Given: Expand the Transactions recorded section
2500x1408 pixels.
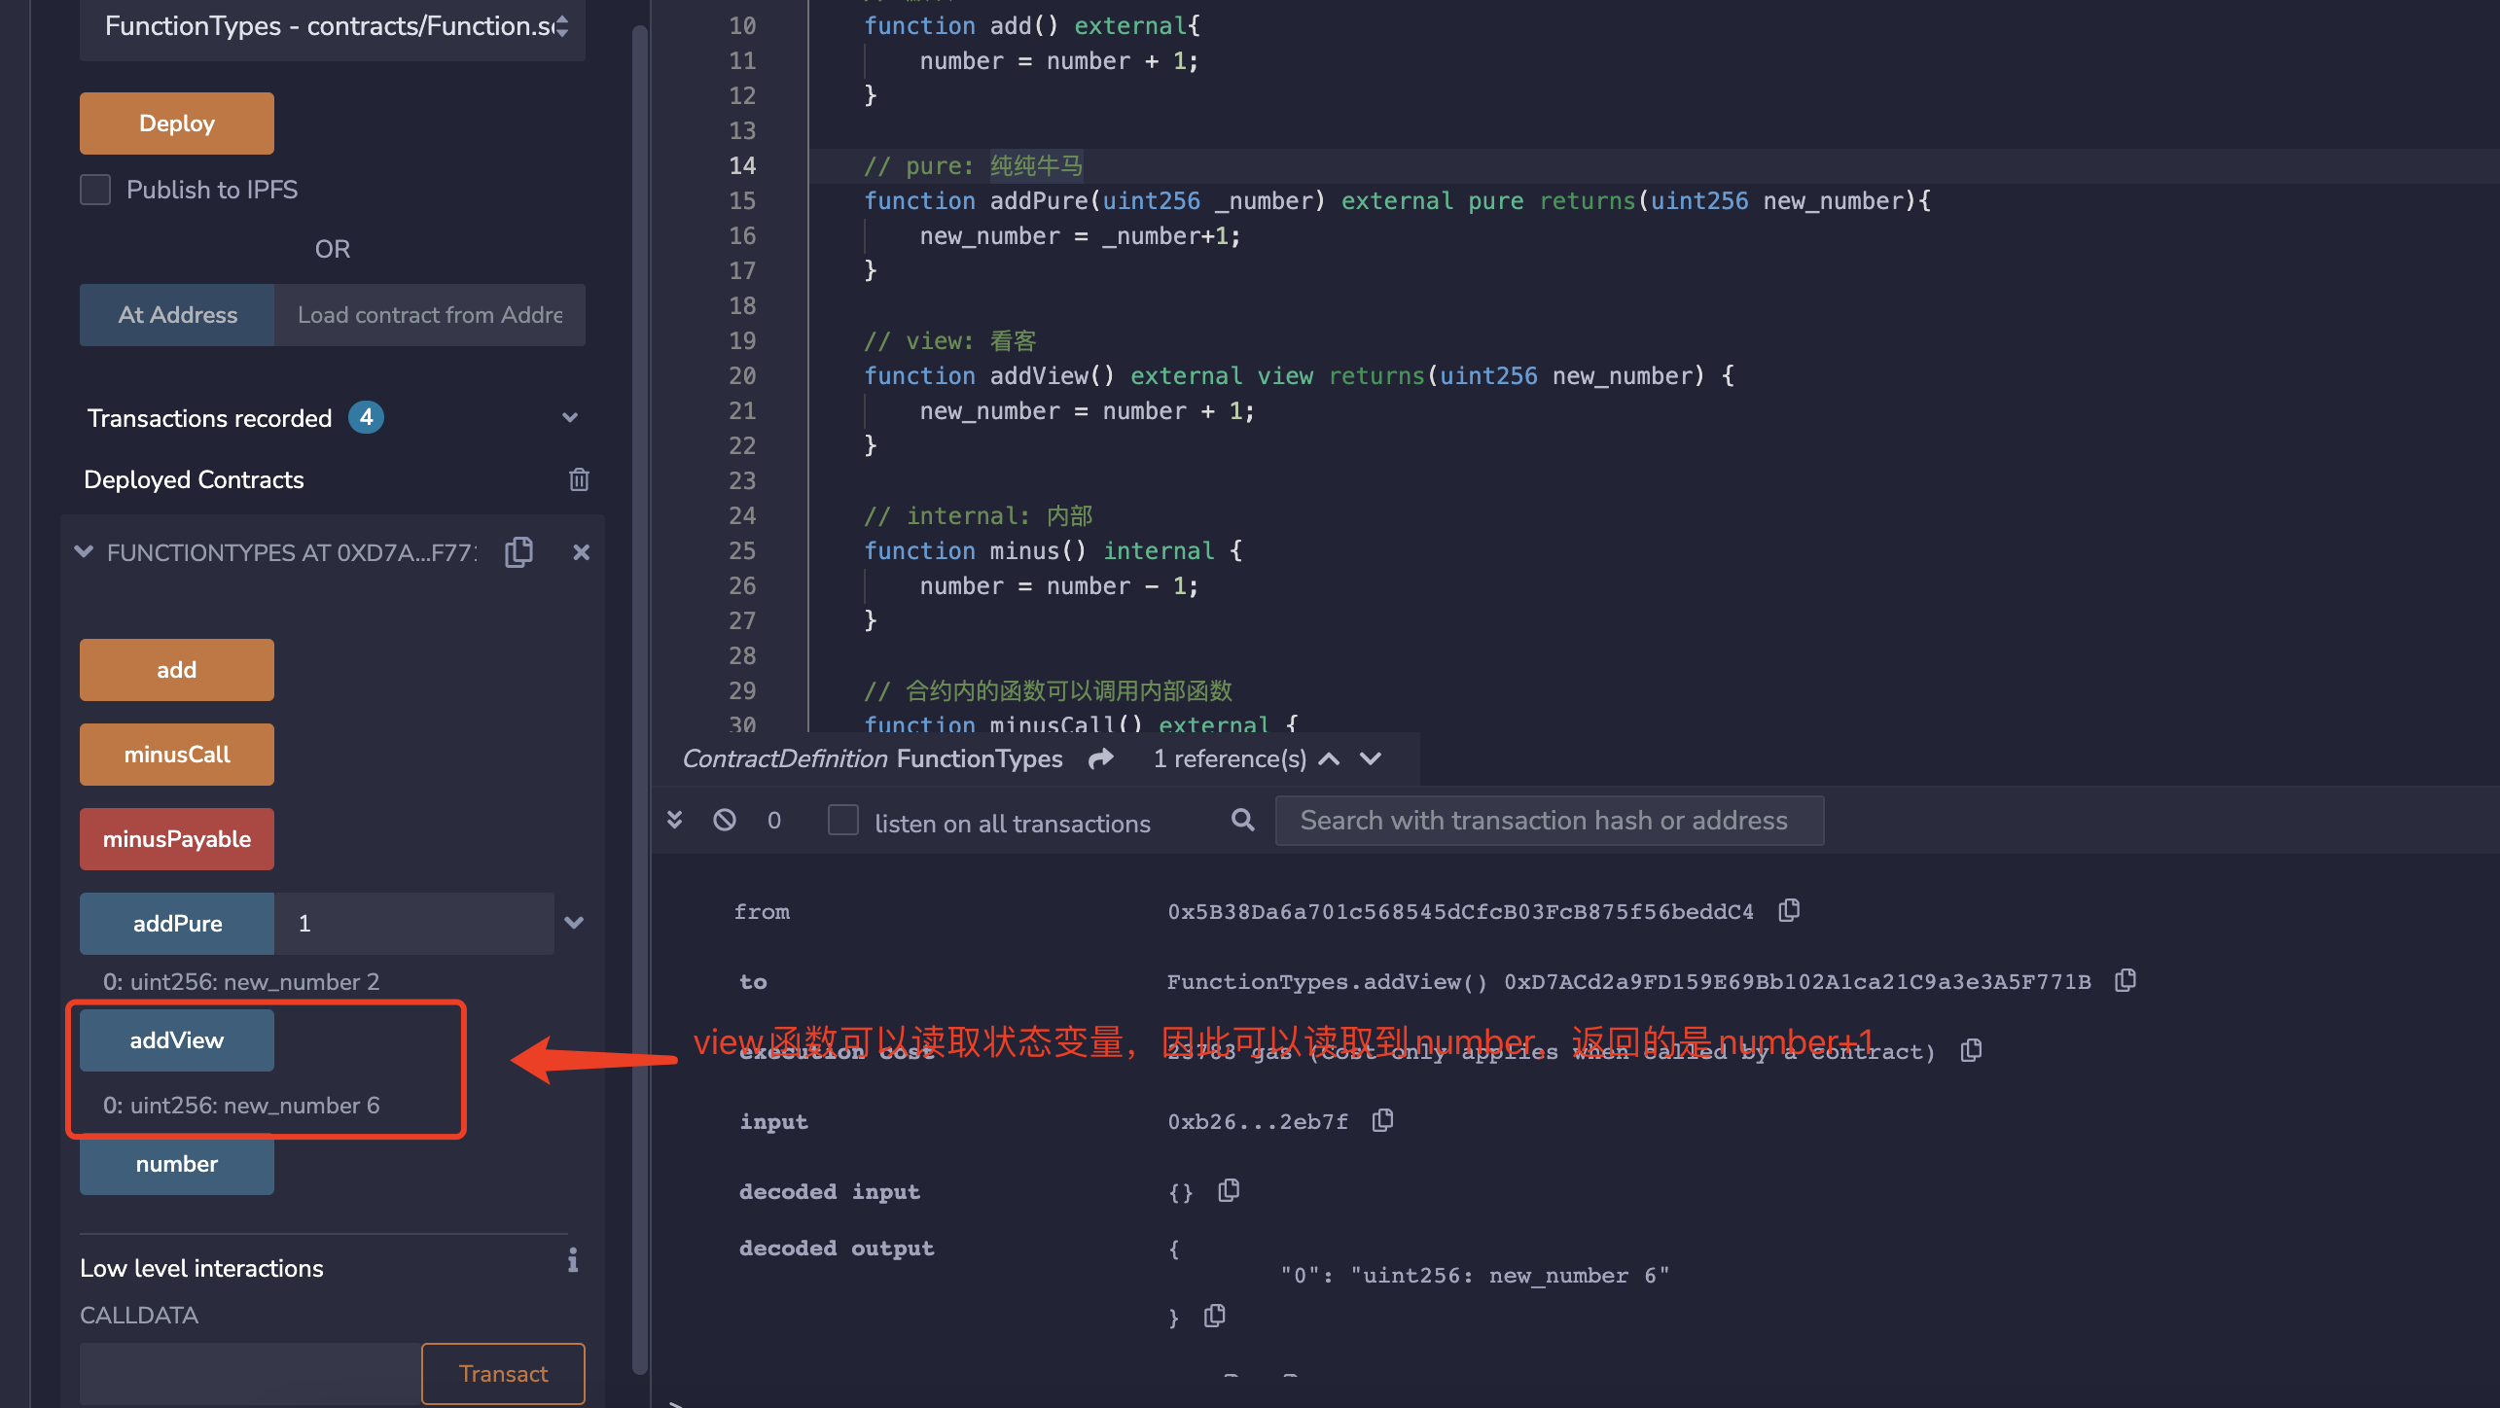Looking at the screenshot, I should tap(570, 418).
